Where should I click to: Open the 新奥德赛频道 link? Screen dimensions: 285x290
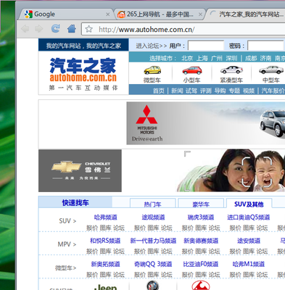201,241
